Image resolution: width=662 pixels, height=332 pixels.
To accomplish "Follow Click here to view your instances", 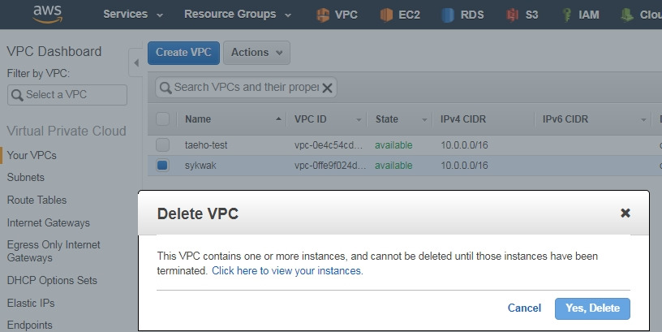I will 287,271.
